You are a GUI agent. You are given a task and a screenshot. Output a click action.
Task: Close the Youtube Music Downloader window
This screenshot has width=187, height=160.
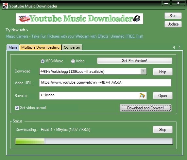pos(178,3)
